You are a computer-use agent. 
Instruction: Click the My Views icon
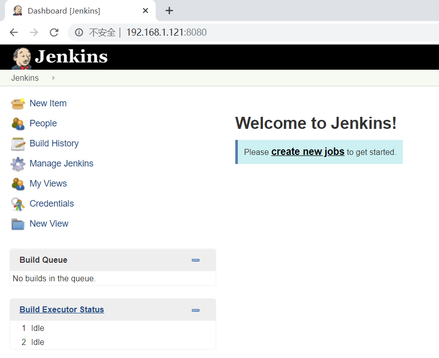[18, 184]
